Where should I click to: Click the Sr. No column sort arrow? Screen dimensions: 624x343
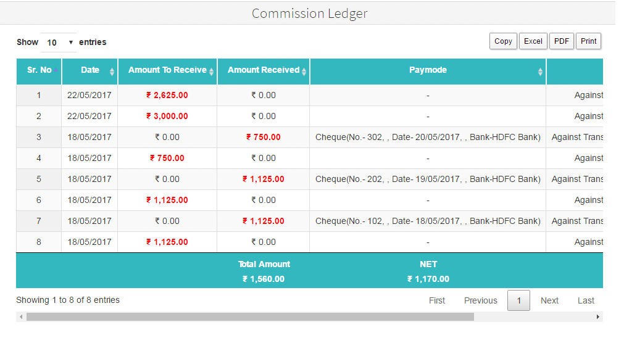pos(56,71)
